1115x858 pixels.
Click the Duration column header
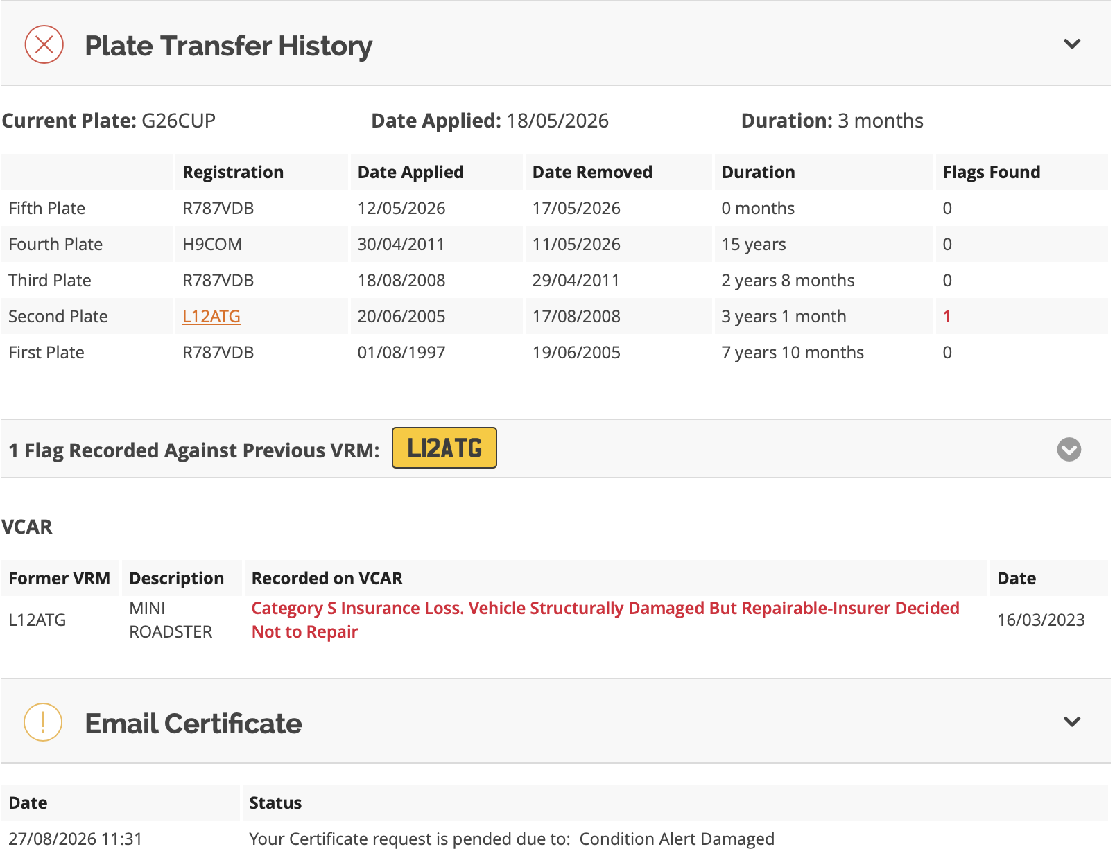[x=759, y=173]
